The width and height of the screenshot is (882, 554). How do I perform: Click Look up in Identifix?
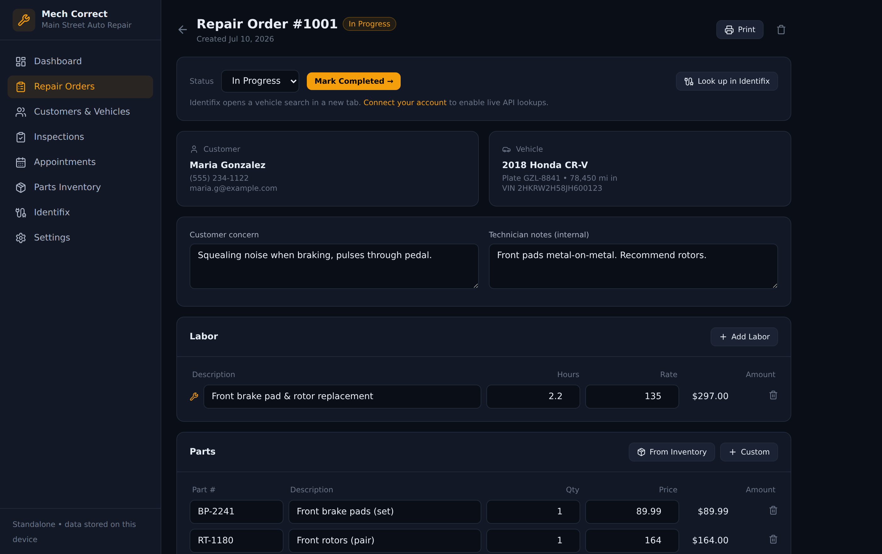[727, 81]
